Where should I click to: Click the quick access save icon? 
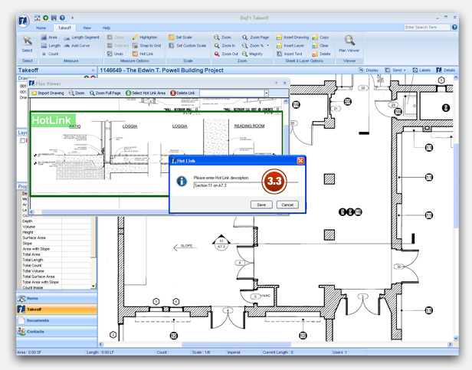54,18
